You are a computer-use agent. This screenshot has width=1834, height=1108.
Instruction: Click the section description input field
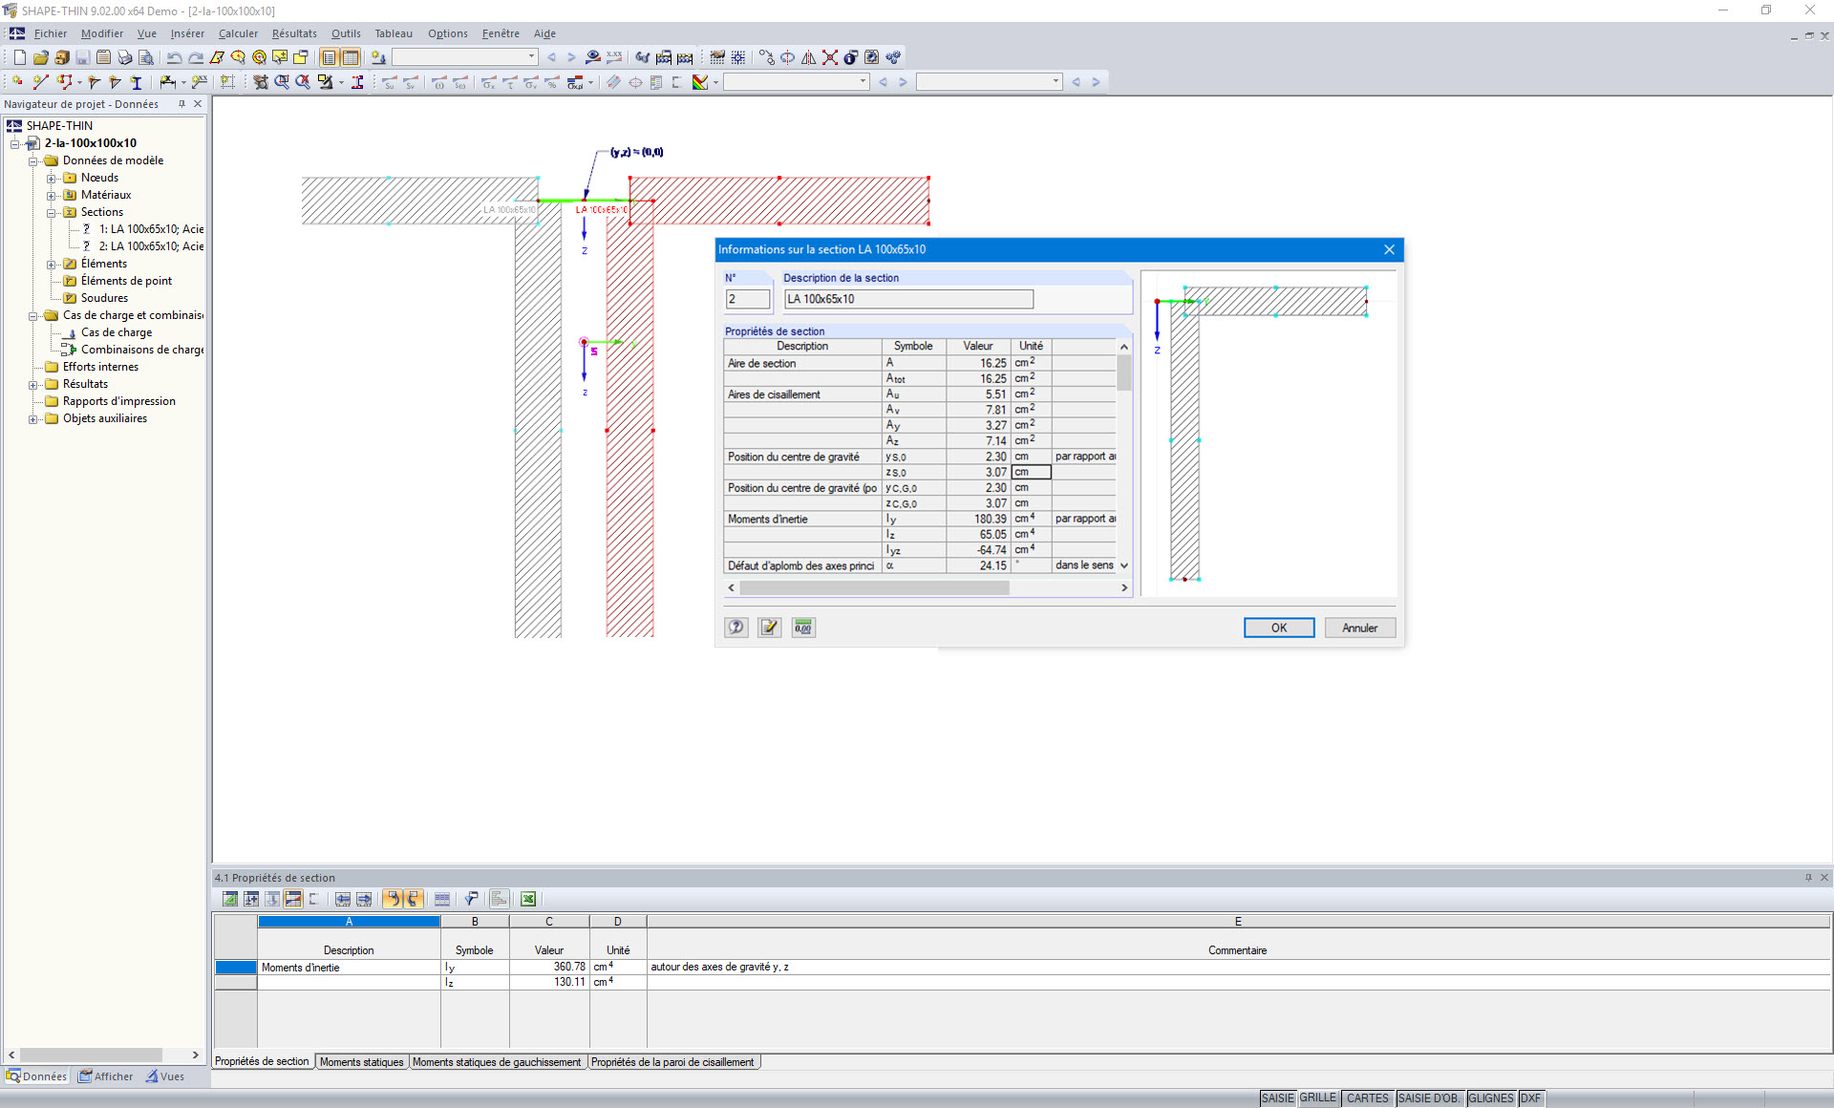pos(907,299)
